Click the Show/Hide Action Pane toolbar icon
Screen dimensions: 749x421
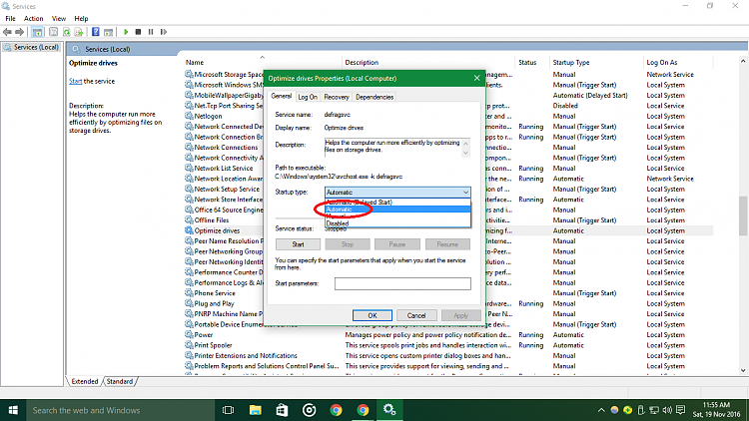tap(109, 32)
